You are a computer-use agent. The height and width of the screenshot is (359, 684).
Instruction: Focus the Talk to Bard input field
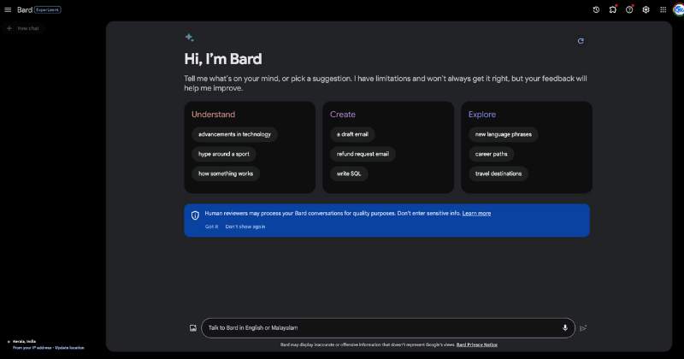pos(388,328)
